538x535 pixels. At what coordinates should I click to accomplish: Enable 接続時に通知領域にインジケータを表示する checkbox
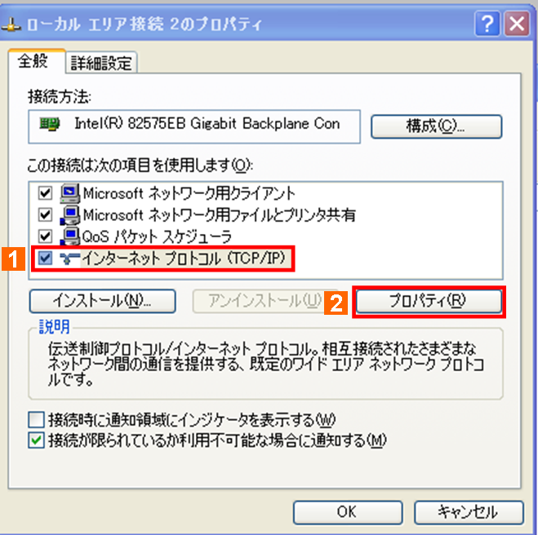[36, 419]
